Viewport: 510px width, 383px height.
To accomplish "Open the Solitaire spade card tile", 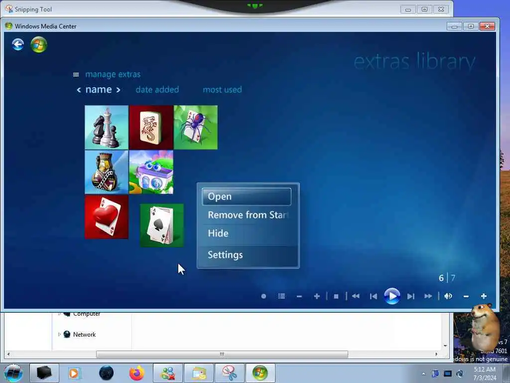I will tap(162, 225).
